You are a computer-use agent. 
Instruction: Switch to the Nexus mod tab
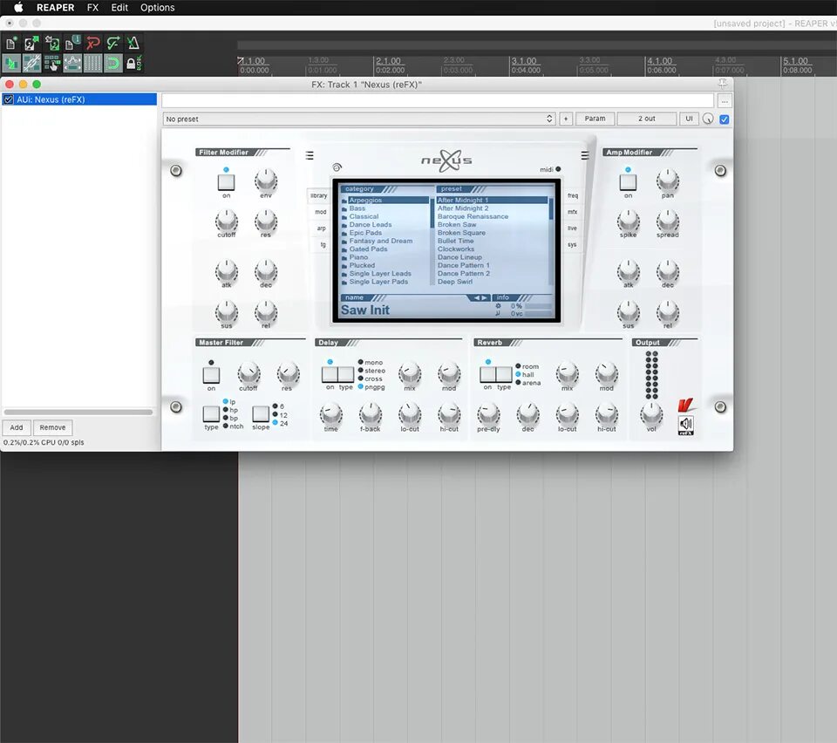320,212
